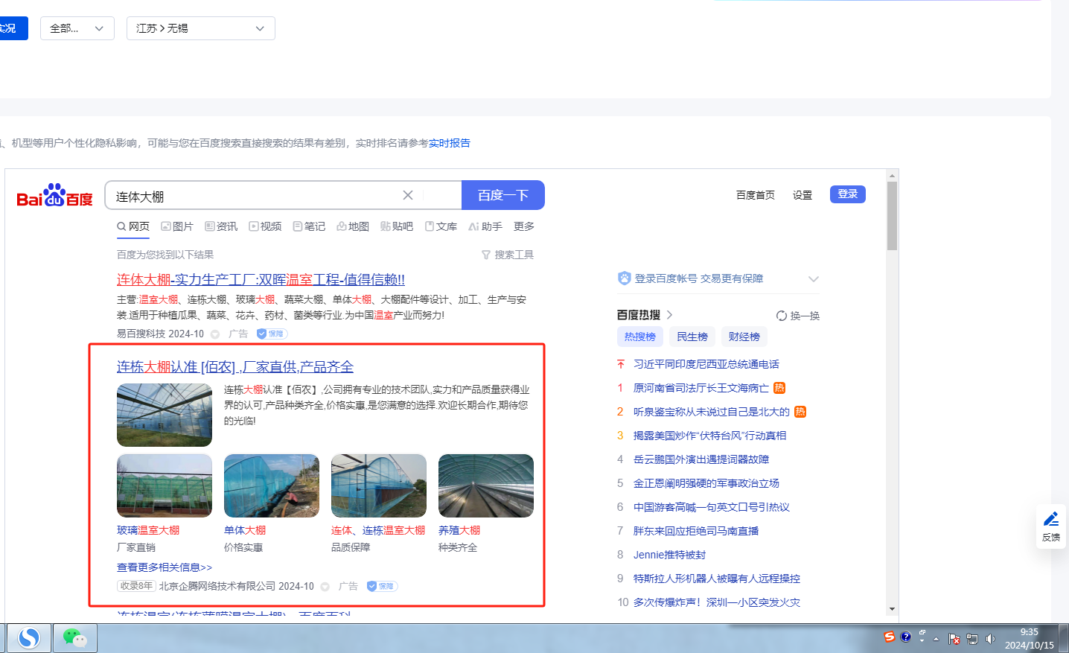Open the 实时报告 link

(x=450, y=143)
